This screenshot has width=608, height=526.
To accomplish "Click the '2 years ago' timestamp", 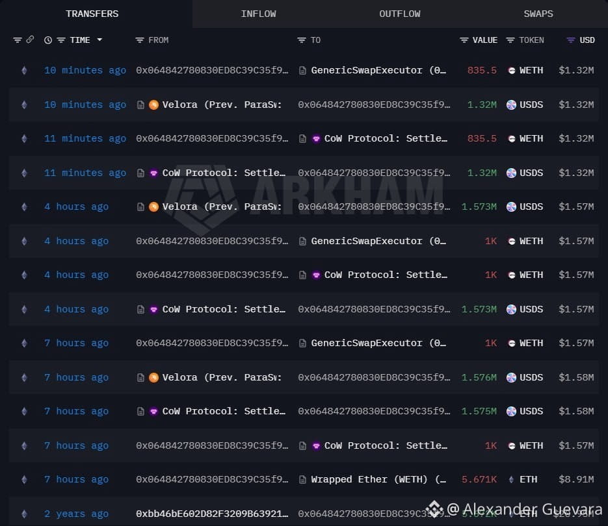I will [76, 514].
